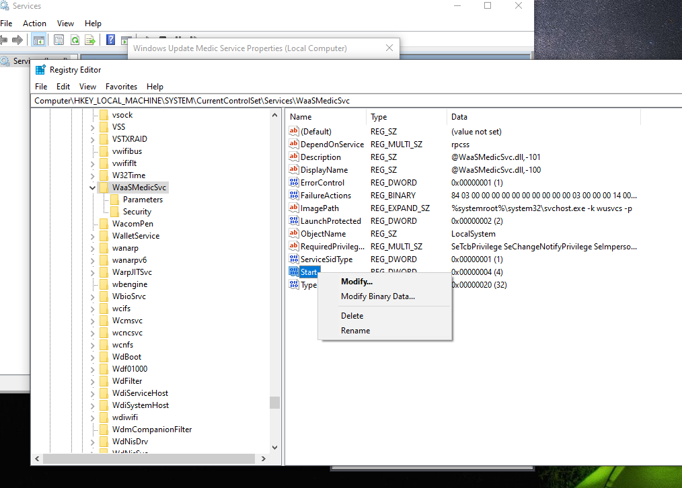Select the Type value DWORD icon

point(294,284)
